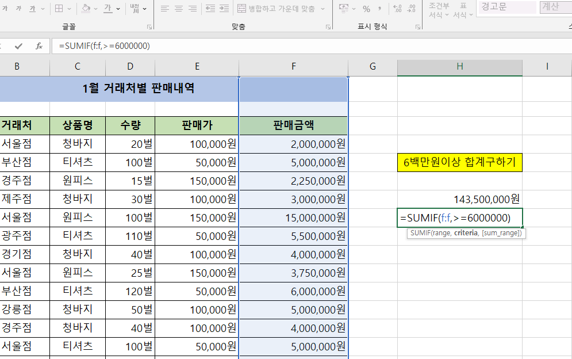
Task: Open the 표시 형식 number format dialog launcher
Action: pos(418,27)
